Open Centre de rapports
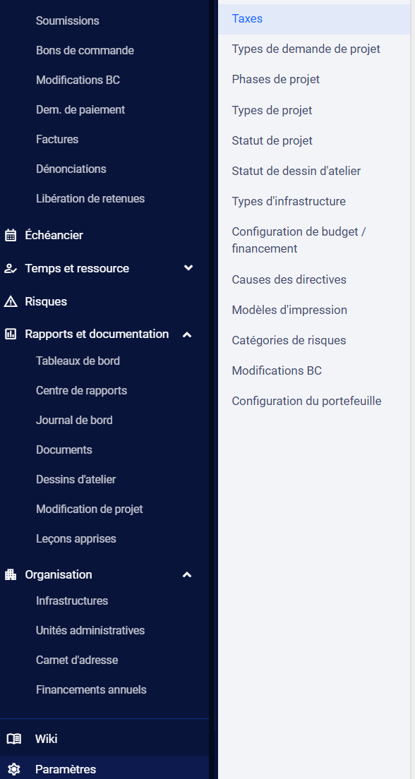 pos(81,390)
